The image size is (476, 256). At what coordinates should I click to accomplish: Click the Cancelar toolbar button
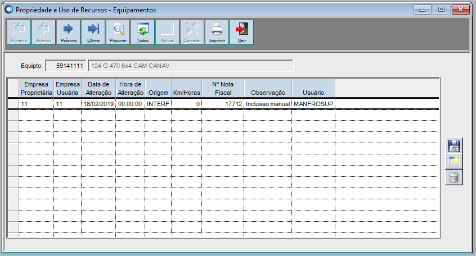tap(192, 33)
